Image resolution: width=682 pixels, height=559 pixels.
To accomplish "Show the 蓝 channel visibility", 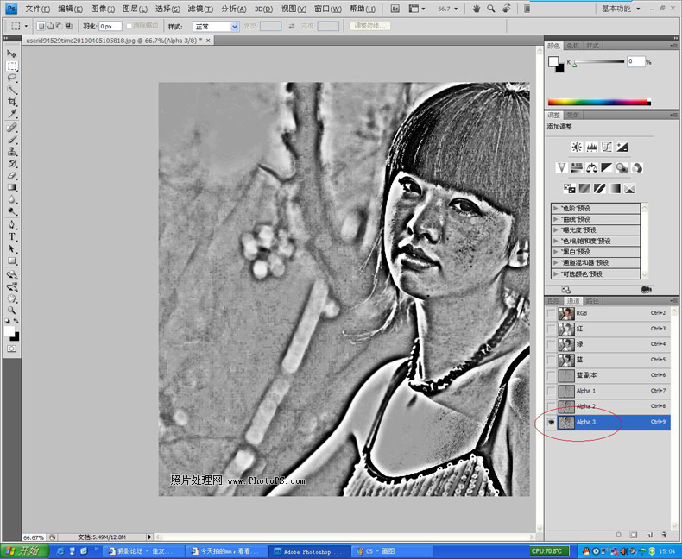I will click(x=551, y=360).
